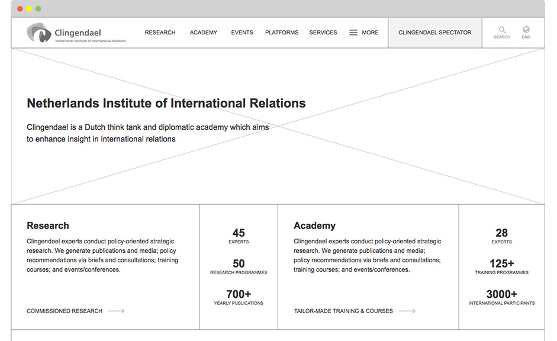This screenshot has width=557, height=341.
Task: Click the Research section heading
Action: coord(48,226)
